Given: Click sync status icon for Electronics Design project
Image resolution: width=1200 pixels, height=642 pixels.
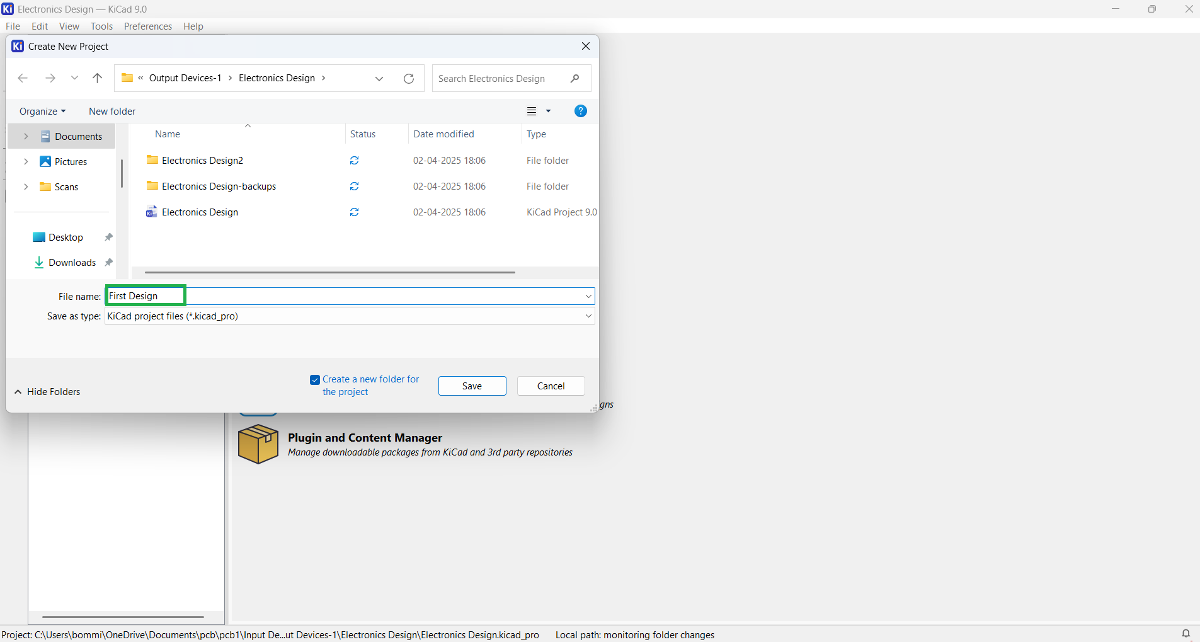Looking at the screenshot, I should pyautogui.click(x=355, y=212).
